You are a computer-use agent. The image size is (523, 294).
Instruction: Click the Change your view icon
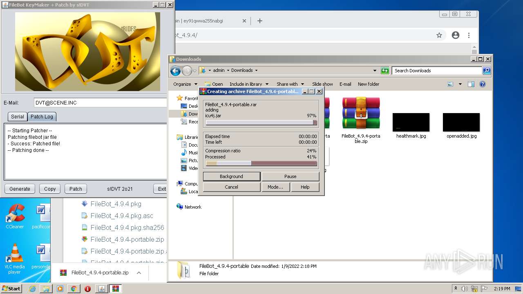pos(450,84)
